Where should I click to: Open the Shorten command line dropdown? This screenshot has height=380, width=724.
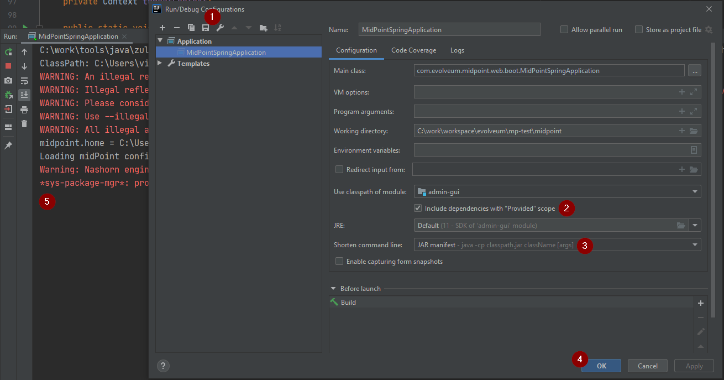695,244
